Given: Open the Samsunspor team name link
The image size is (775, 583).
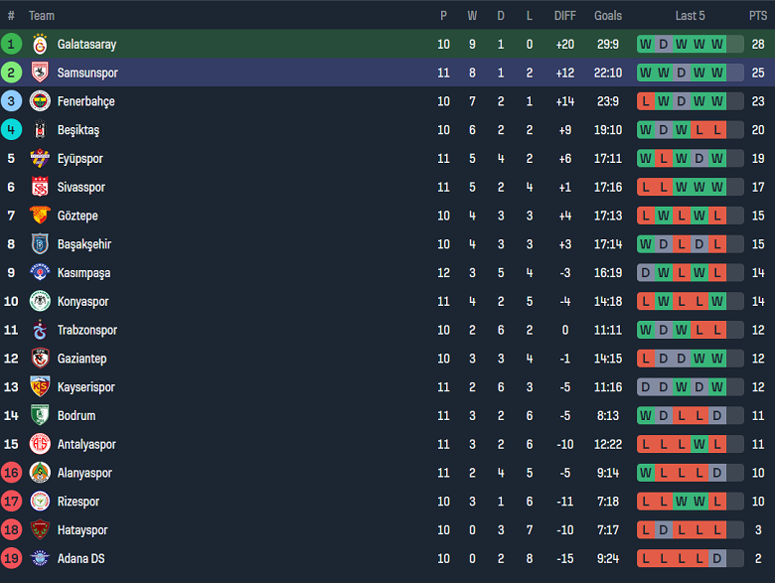Looking at the screenshot, I should (87, 73).
